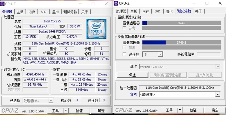Click the 名字 field Intel Core i5

pyautogui.click(x=52, y=21)
